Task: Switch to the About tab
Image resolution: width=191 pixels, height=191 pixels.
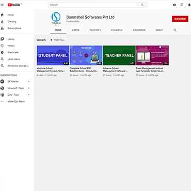Action: coord(159,30)
